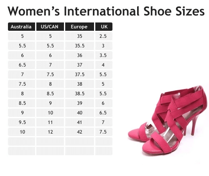
Task: Select the Europe cell showing 38.5
Action: [x=79, y=94]
